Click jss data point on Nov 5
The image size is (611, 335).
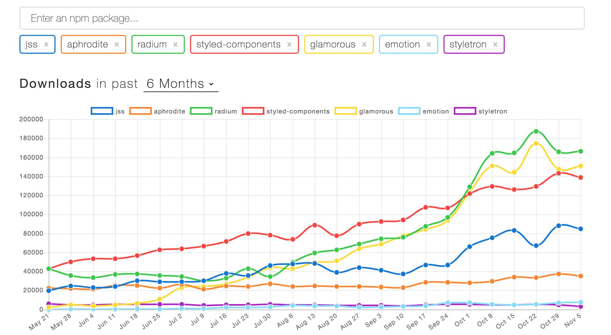click(580, 229)
